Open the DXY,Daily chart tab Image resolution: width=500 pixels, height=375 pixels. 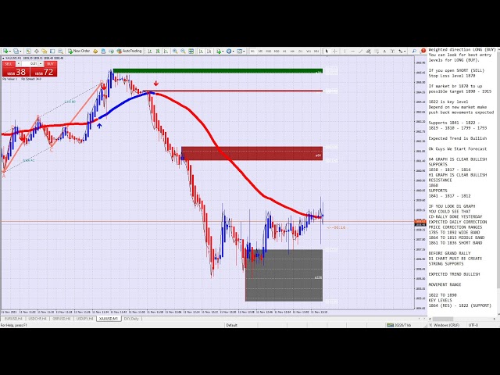tap(130, 319)
